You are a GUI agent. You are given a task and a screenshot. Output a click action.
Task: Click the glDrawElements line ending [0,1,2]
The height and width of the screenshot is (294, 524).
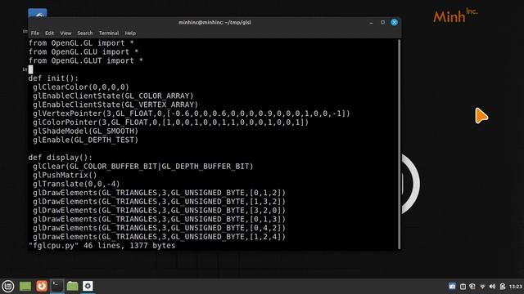tap(159, 193)
